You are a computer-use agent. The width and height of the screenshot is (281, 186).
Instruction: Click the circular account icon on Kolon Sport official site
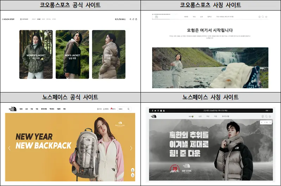click(x=133, y=19)
